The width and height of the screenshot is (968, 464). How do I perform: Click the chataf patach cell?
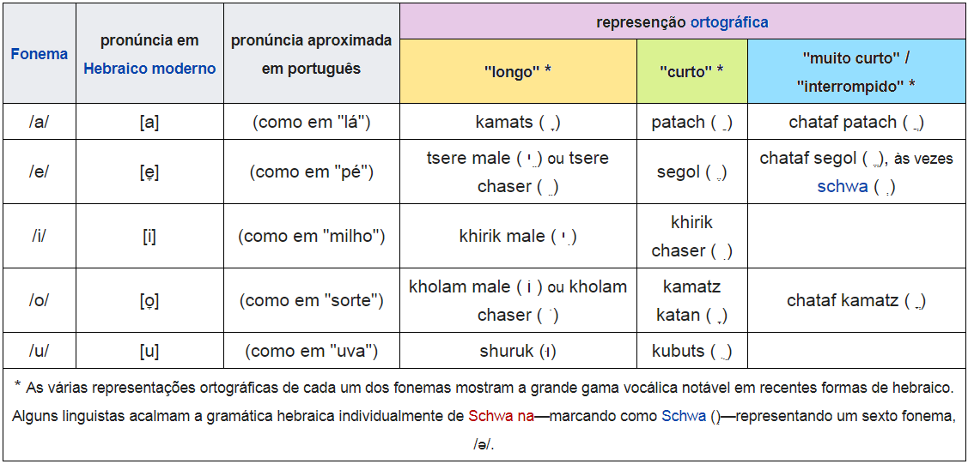pyautogui.click(x=855, y=123)
